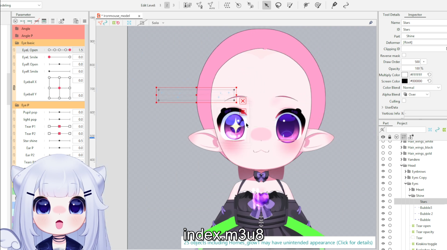This screenshot has height=250, width=447.
Task: Set Edit Level to 1
Action: [160, 5]
